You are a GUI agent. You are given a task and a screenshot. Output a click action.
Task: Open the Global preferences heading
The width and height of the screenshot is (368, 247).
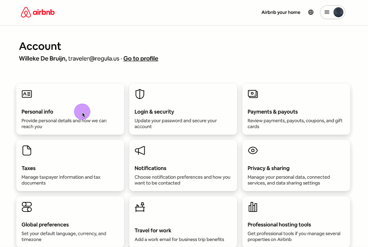[45, 225]
